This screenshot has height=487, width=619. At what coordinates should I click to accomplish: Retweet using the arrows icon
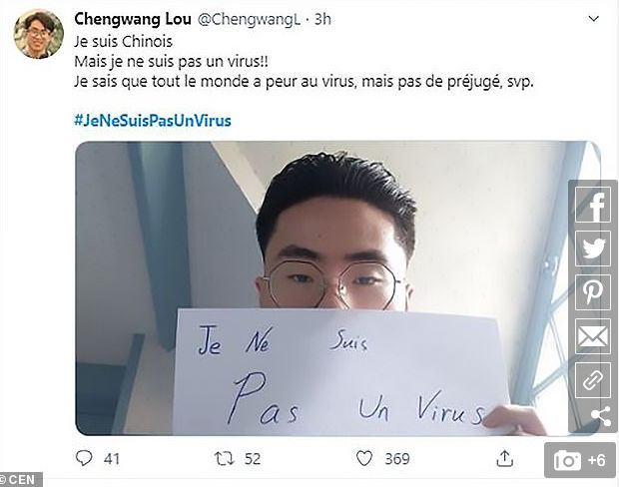(x=224, y=459)
